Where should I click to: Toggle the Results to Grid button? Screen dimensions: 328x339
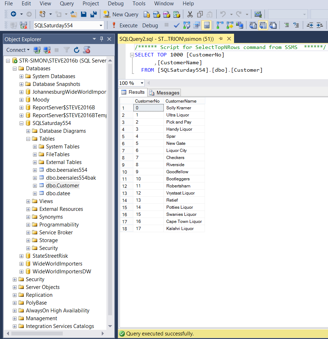[263, 25]
